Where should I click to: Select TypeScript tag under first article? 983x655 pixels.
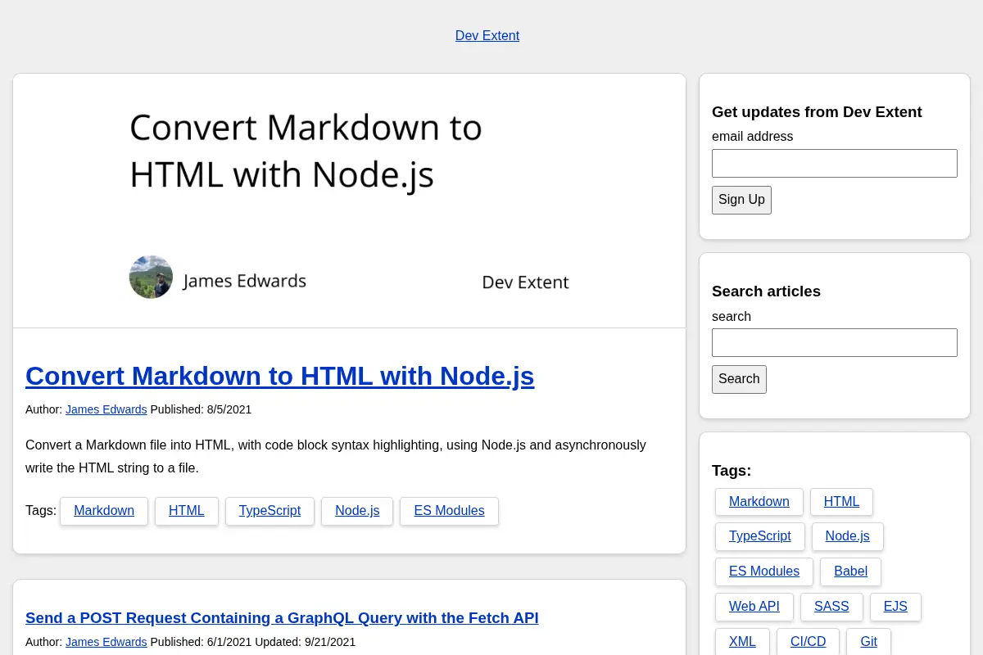[270, 511]
